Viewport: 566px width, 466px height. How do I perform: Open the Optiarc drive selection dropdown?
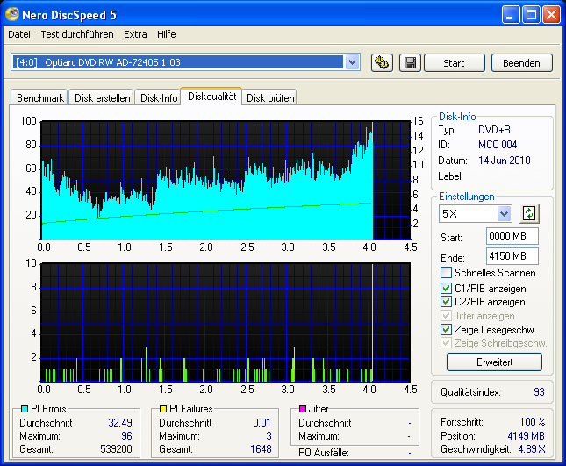click(x=352, y=62)
